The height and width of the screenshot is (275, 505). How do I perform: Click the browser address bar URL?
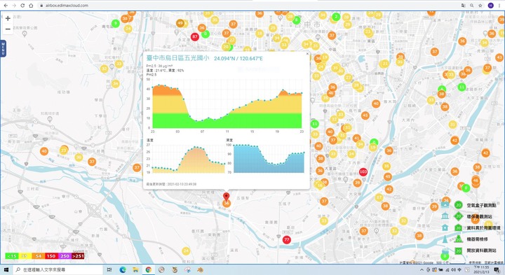(x=67, y=6)
